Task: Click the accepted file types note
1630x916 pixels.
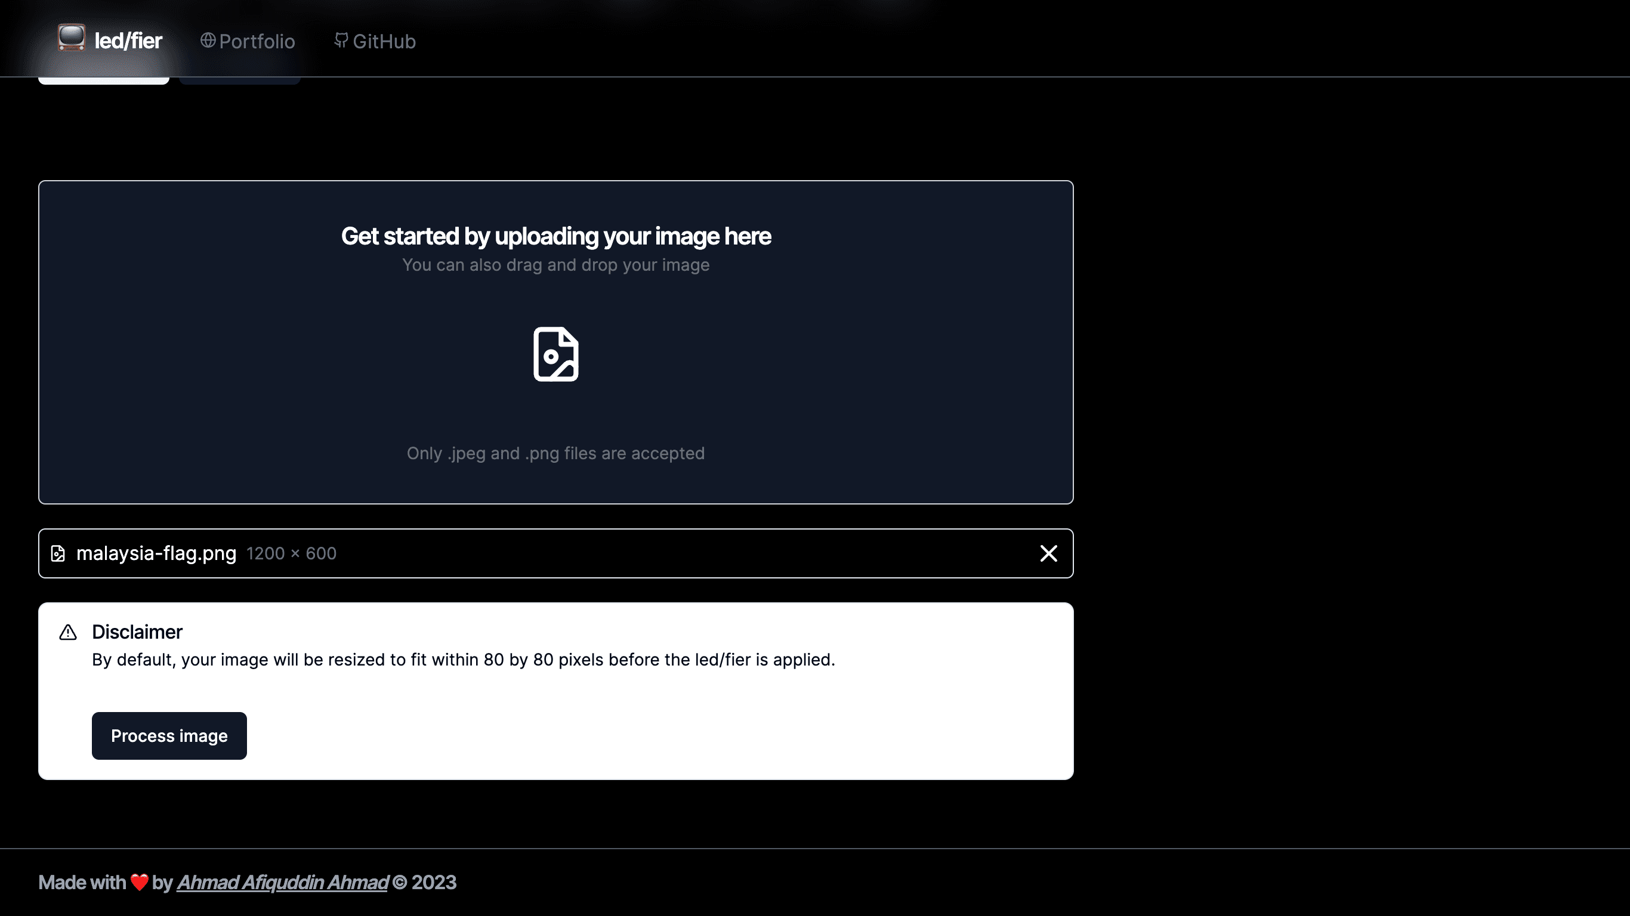Action: coord(555,454)
